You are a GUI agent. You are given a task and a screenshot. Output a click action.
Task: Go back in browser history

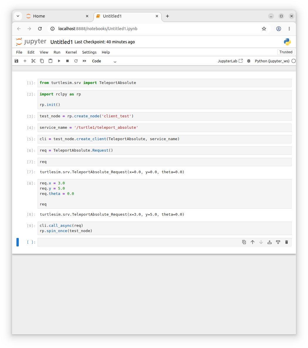pyautogui.click(x=19, y=29)
